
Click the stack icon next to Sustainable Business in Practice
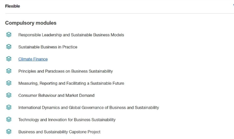(9, 47)
